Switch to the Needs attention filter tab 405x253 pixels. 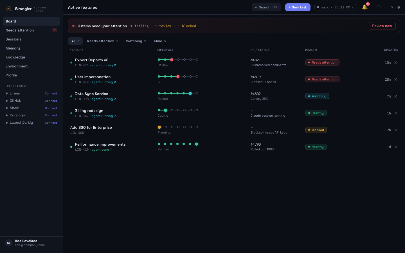[x=103, y=41]
